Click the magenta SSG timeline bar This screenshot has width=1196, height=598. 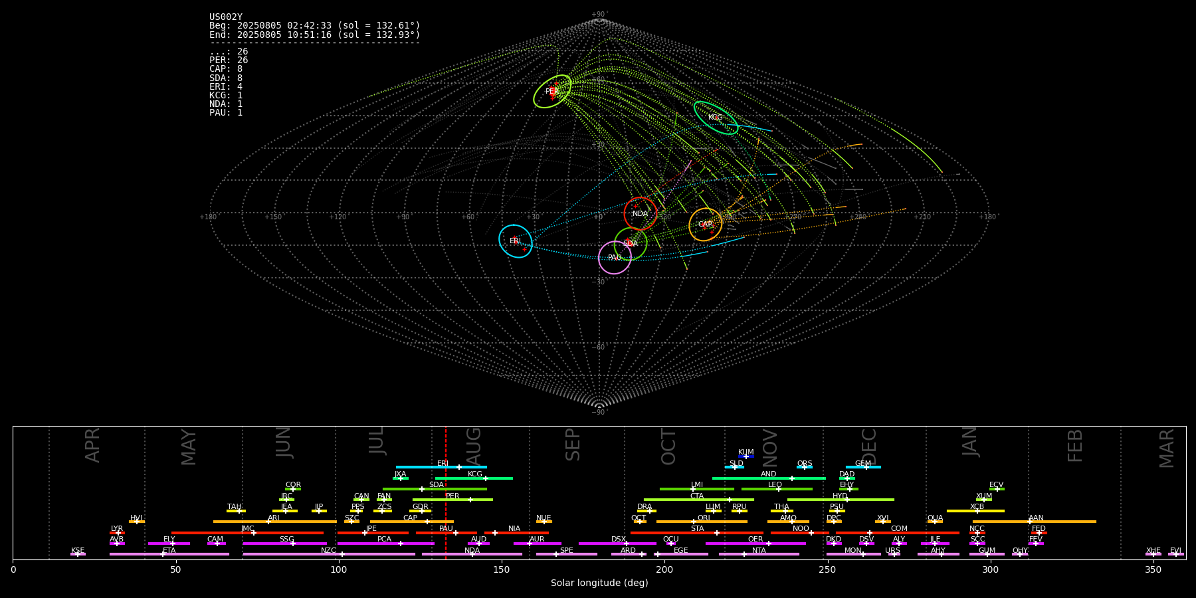[x=284, y=544]
